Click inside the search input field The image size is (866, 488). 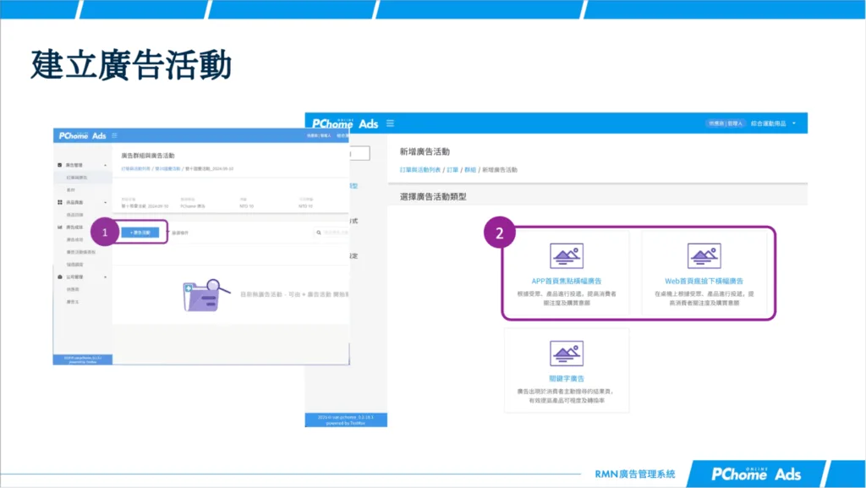pyautogui.click(x=334, y=233)
